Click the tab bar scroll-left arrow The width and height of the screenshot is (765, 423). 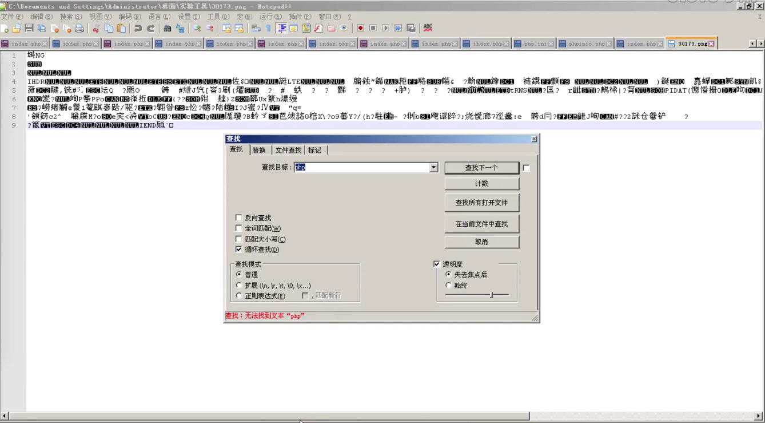point(752,44)
